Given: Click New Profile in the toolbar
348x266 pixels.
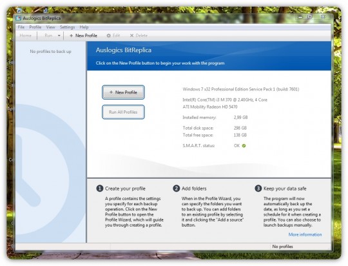Looking at the screenshot, I should tap(83, 36).
